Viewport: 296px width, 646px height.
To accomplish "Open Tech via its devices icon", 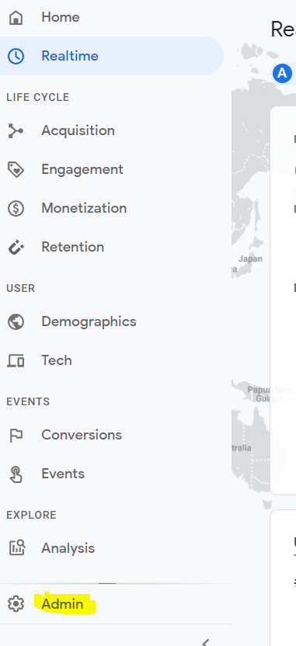I will coord(16,361).
